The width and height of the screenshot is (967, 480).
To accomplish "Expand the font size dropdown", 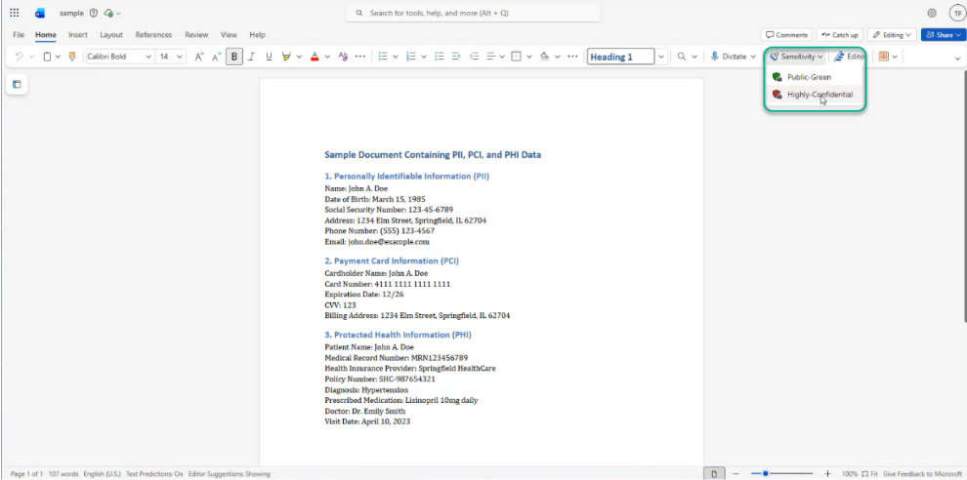I will (180, 57).
